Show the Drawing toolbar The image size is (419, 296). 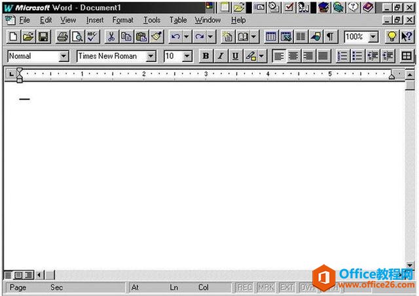(316, 37)
